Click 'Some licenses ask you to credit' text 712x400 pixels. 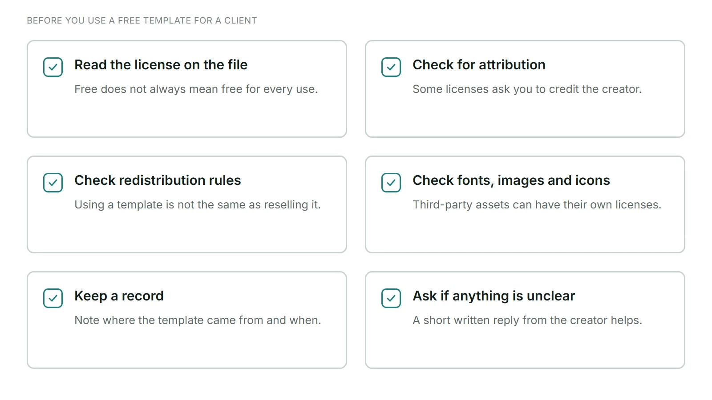(x=496, y=89)
